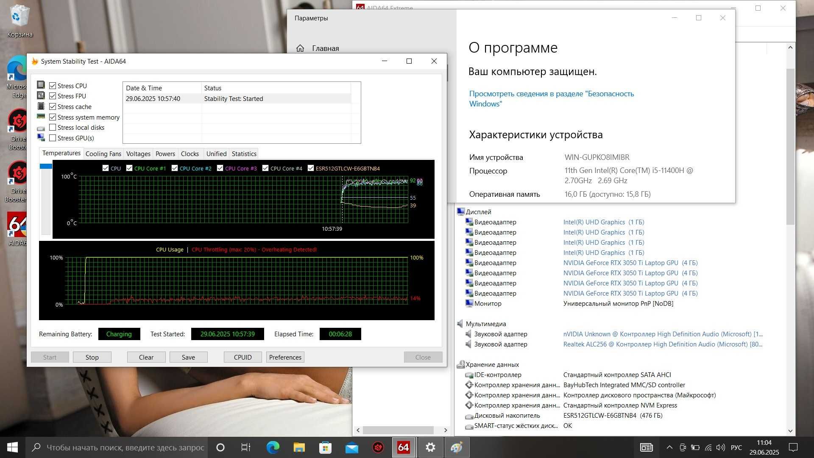Screen dimensions: 814x458
Task: Click the Мультимедиа speaker icon
Action: point(460,324)
